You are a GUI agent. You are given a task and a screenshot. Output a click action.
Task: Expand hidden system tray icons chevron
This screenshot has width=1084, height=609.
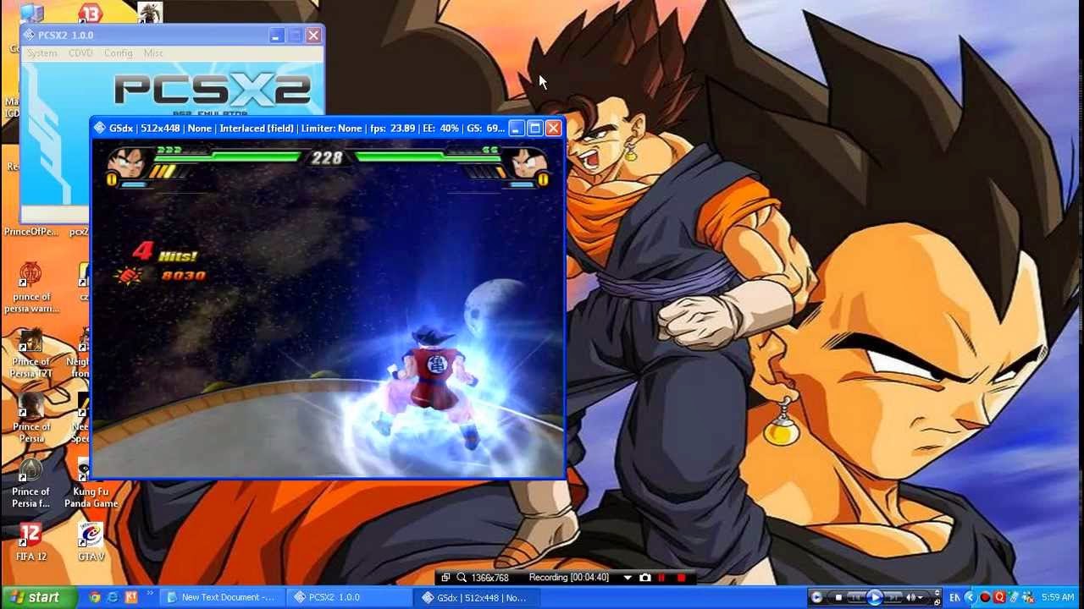pyautogui.click(x=971, y=597)
